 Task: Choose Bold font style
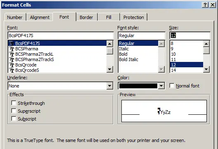[x=138, y=54]
